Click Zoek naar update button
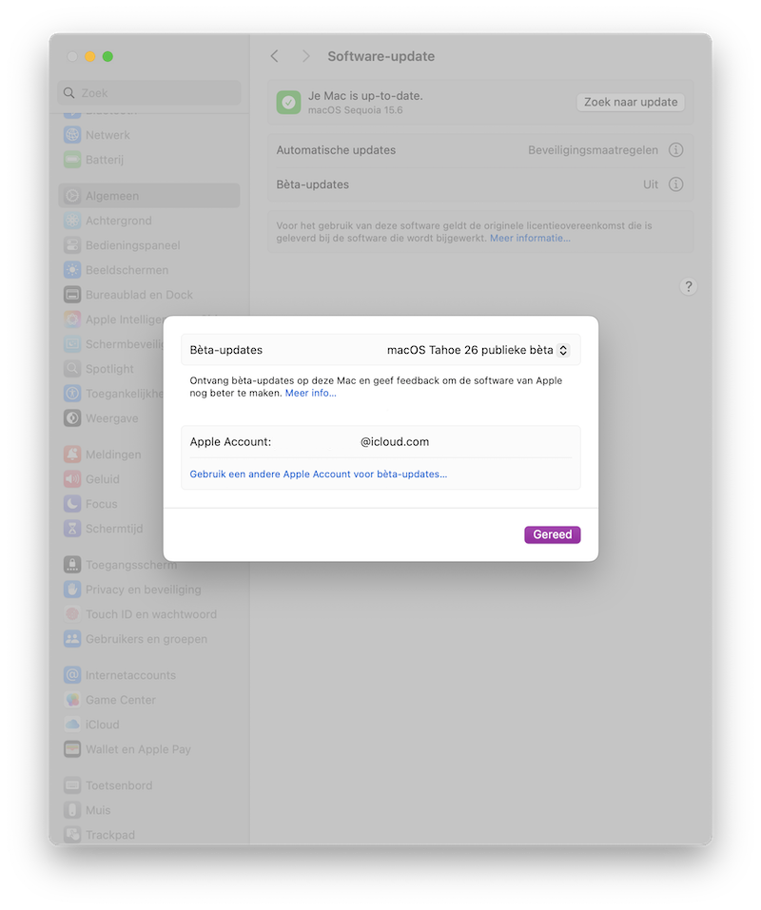The image size is (761, 910). [631, 102]
